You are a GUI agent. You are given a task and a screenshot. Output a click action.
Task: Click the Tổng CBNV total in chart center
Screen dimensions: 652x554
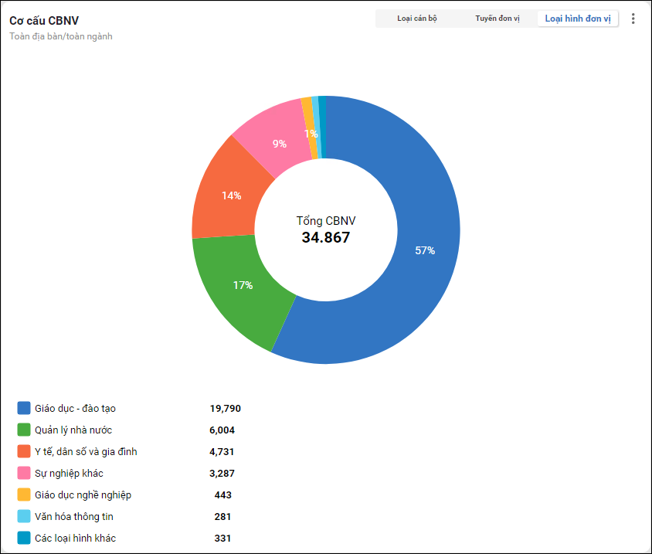(x=325, y=230)
